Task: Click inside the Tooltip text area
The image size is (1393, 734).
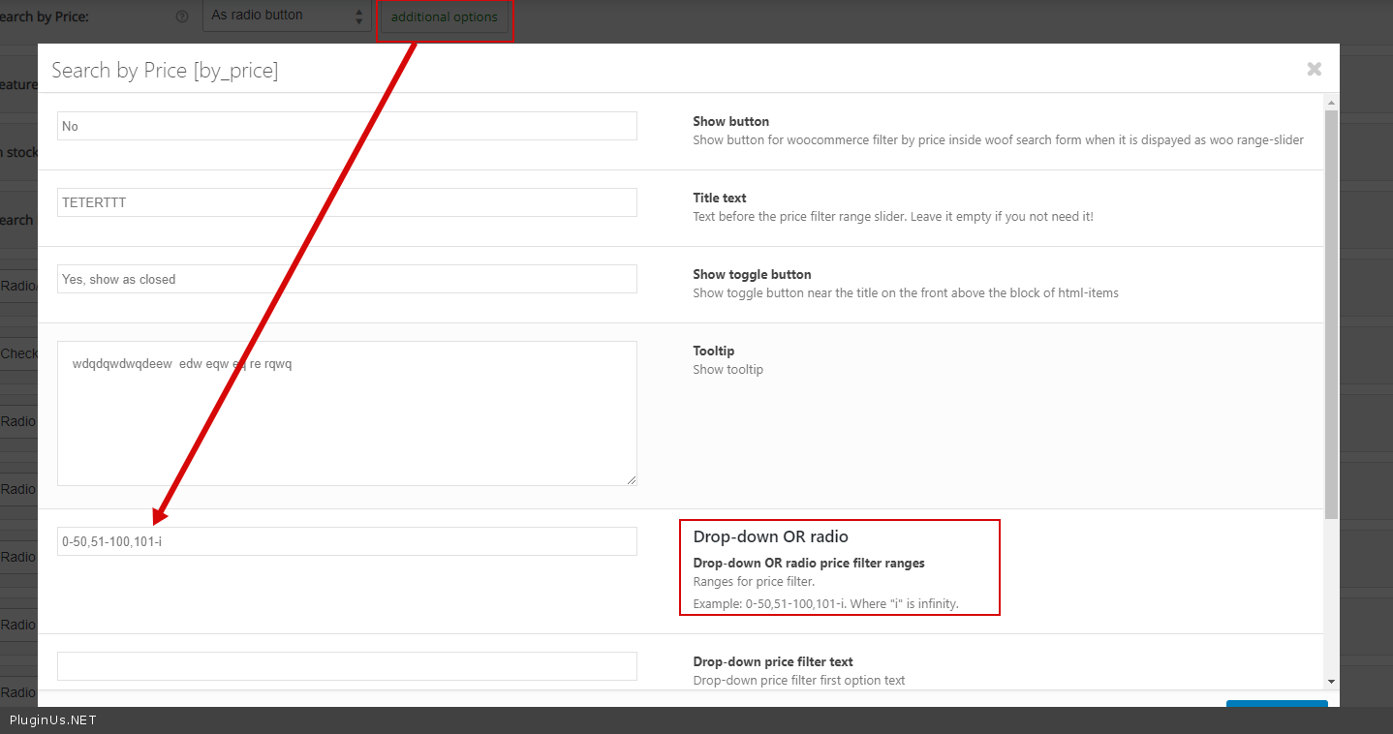Action: (347, 413)
